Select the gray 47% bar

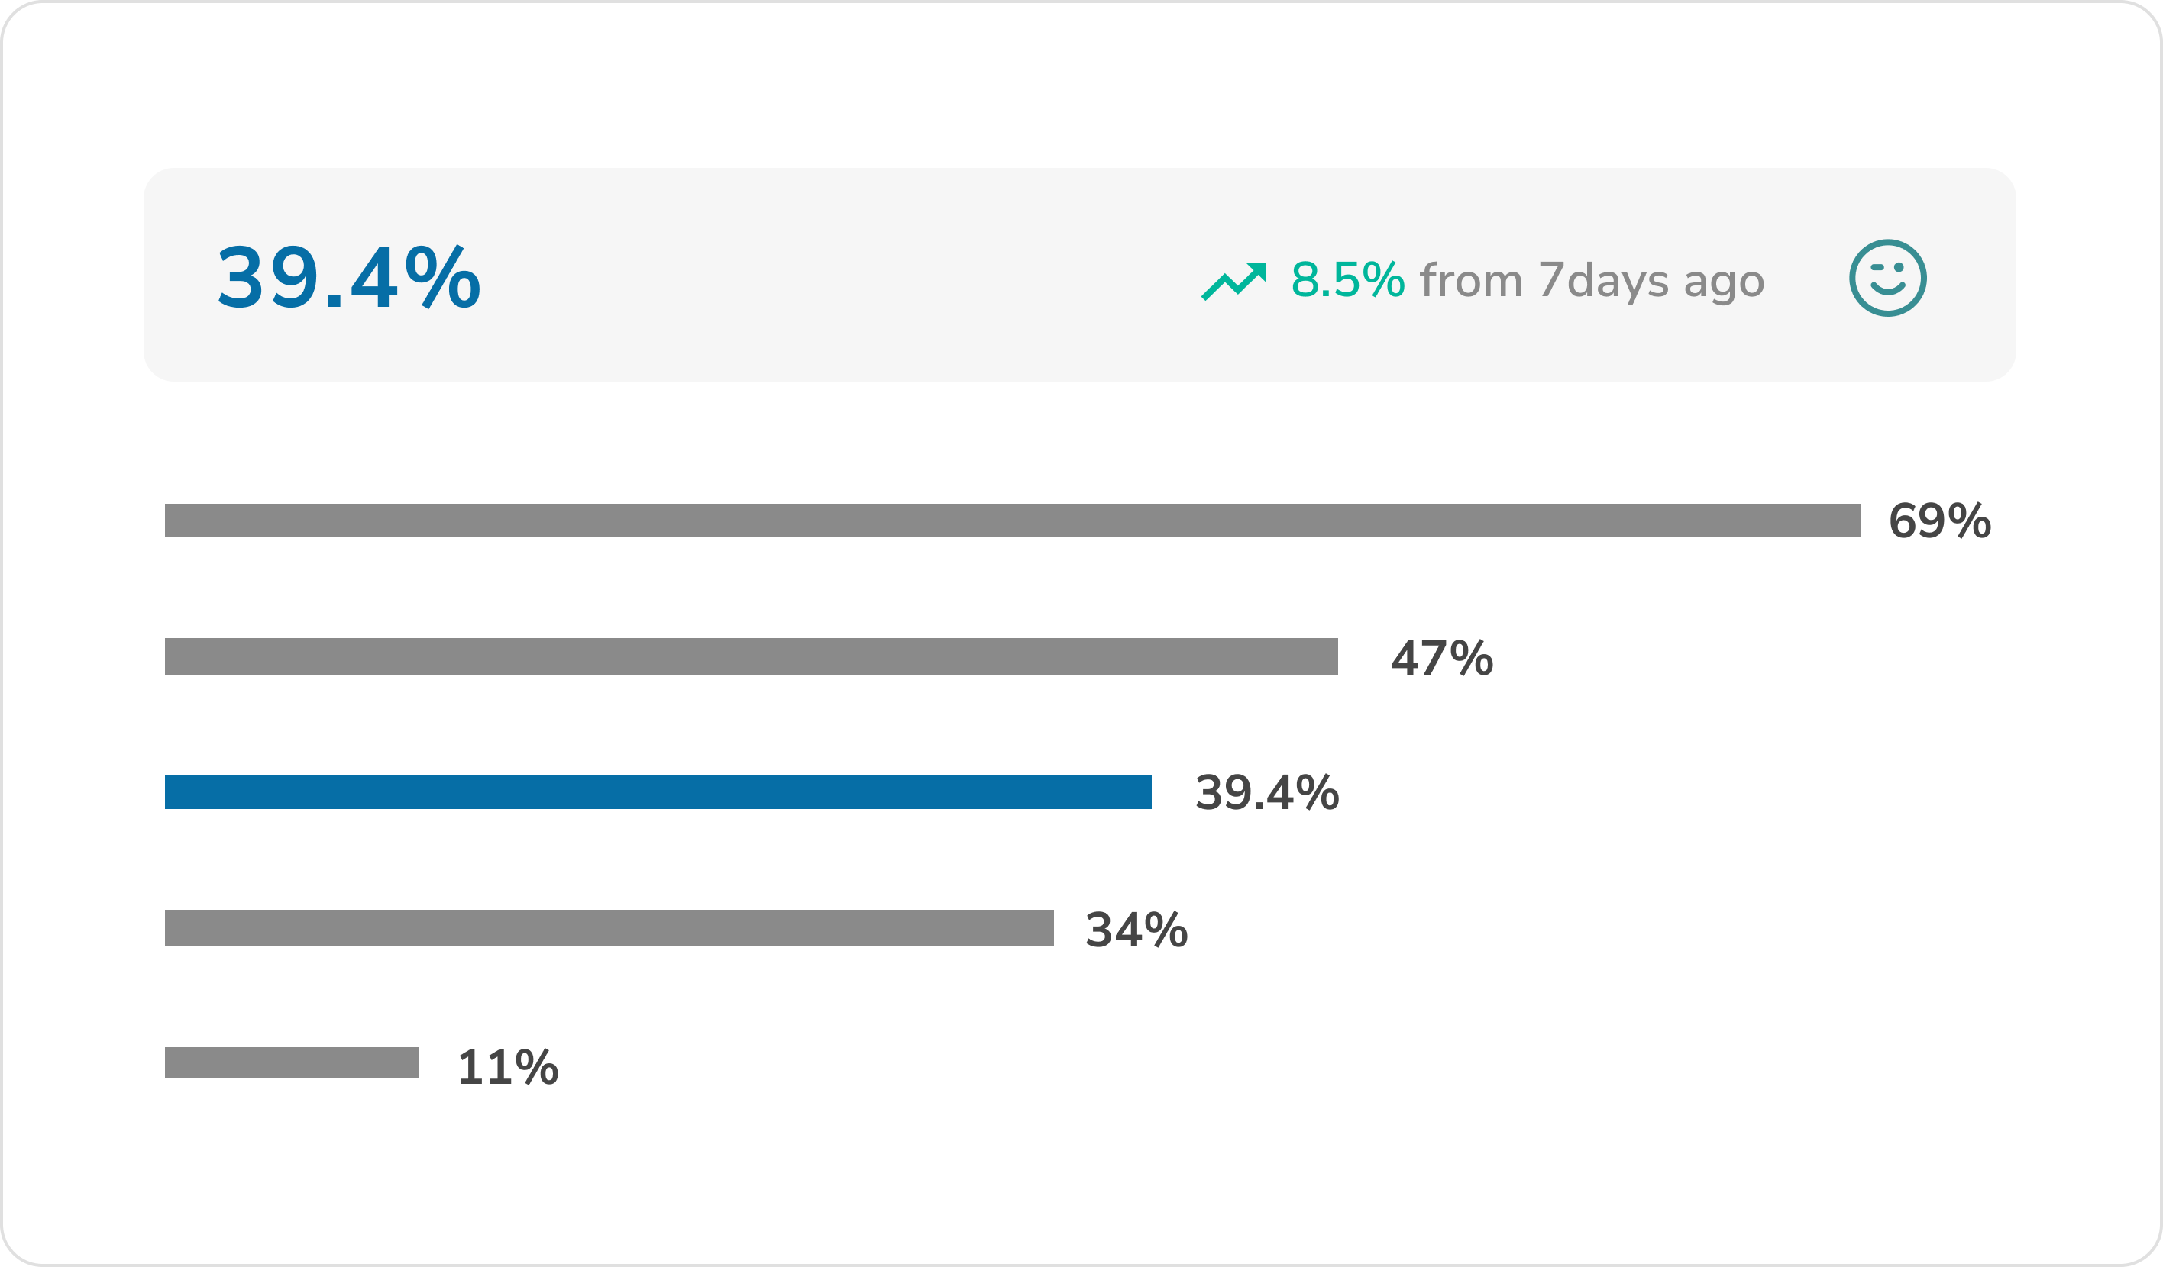(x=751, y=656)
